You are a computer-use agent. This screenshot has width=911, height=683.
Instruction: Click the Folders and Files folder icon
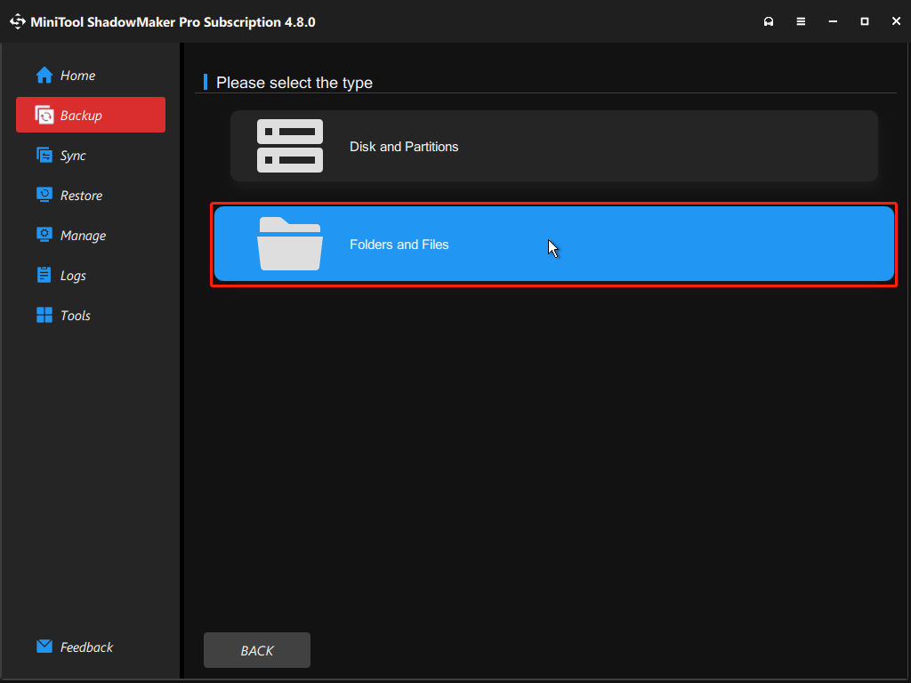(x=290, y=245)
